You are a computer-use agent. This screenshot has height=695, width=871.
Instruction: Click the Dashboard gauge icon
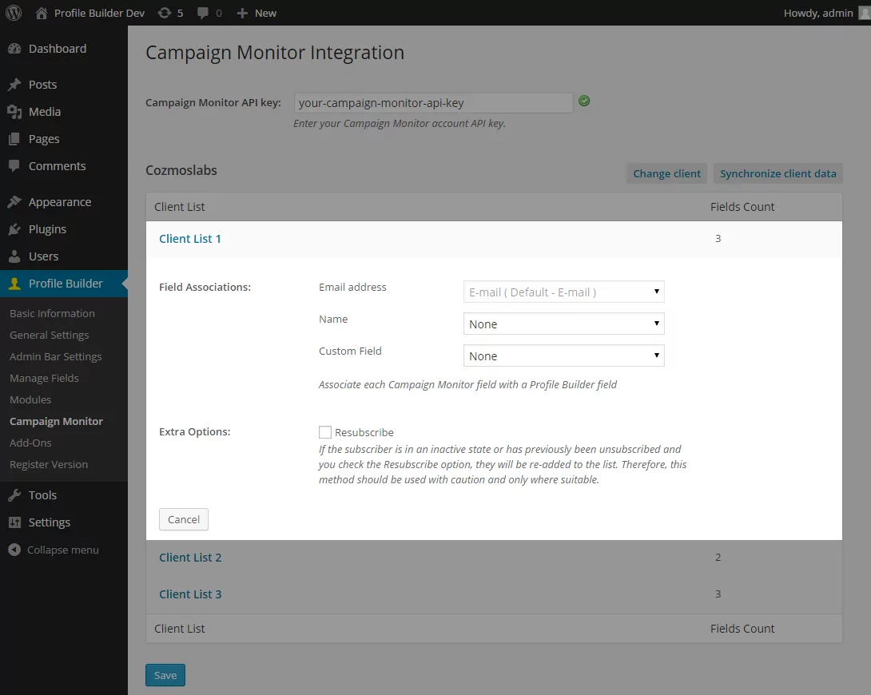(x=14, y=49)
